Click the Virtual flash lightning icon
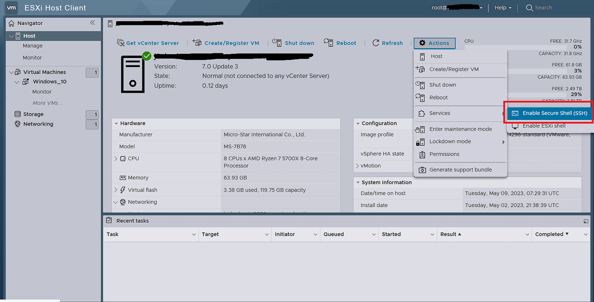 123,190
